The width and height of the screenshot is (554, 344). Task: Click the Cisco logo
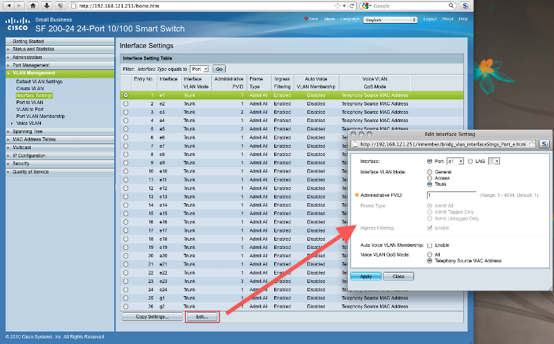click(x=17, y=24)
